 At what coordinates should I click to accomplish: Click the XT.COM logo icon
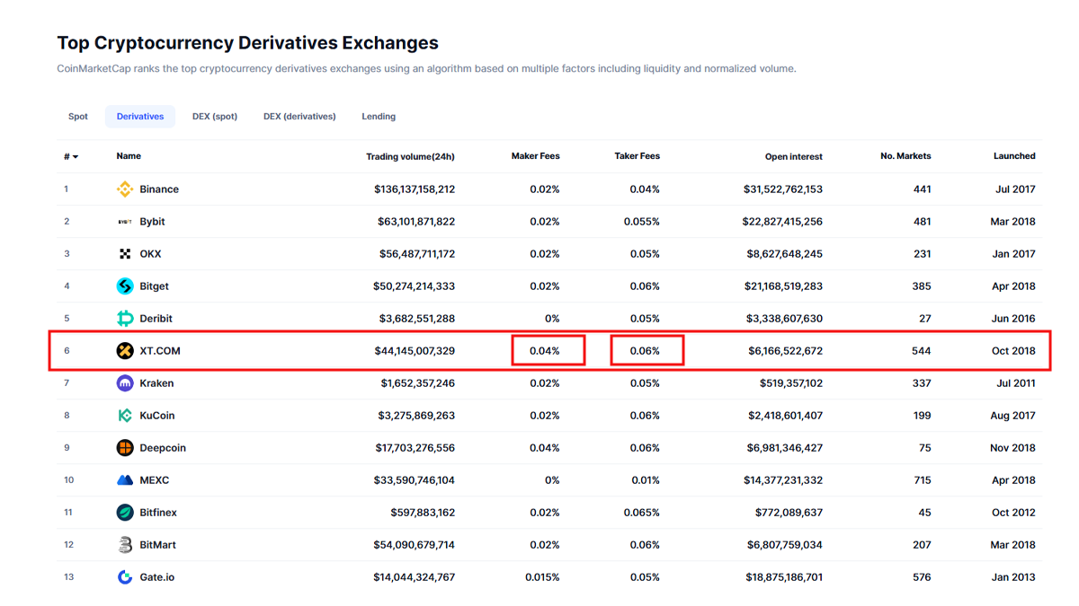125,351
